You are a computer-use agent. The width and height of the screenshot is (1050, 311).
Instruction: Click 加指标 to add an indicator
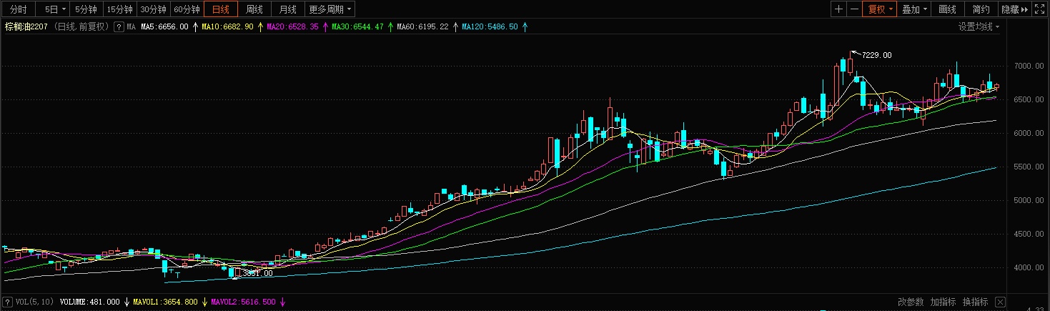943,302
